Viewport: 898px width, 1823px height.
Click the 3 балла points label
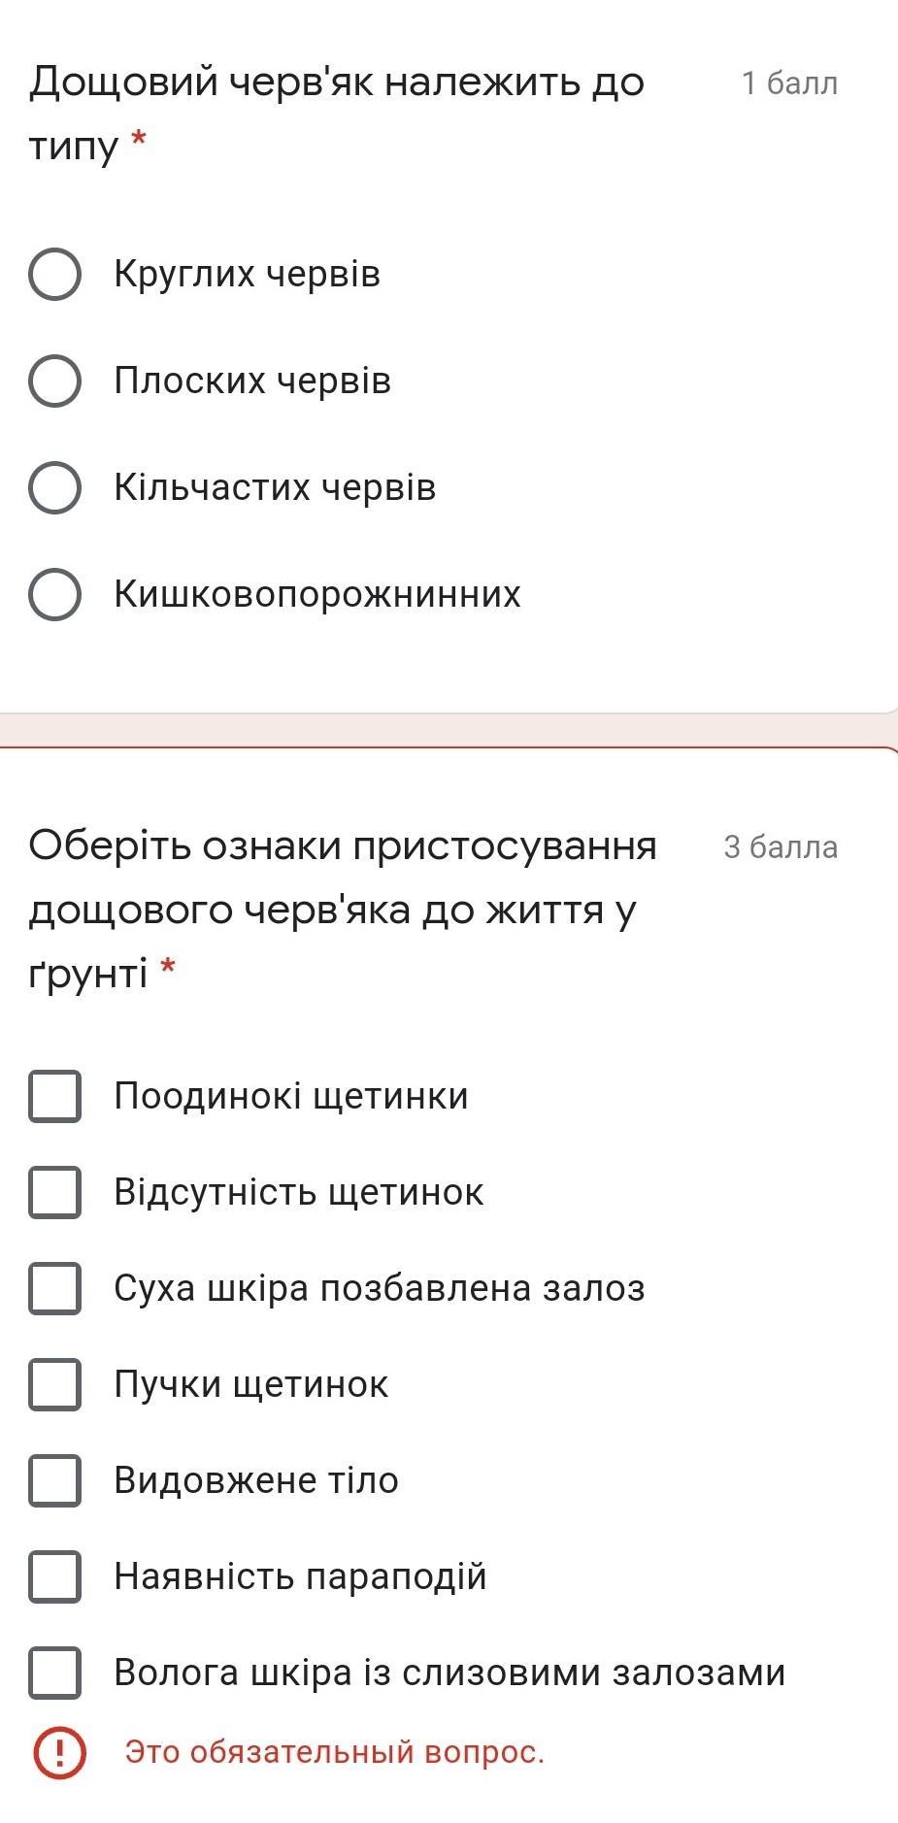coord(780,847)
